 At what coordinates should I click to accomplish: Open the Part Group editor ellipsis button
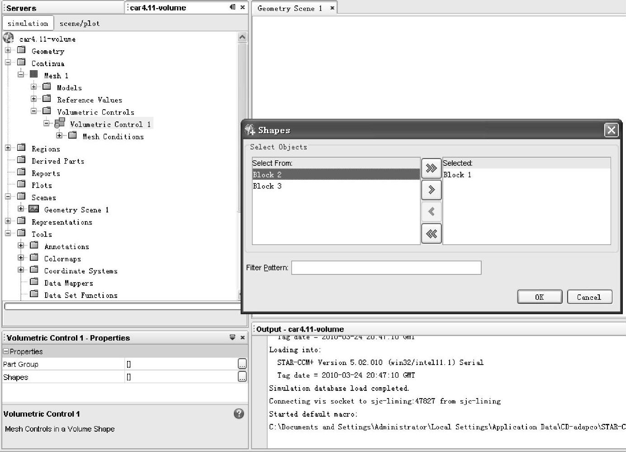(242, 364)
